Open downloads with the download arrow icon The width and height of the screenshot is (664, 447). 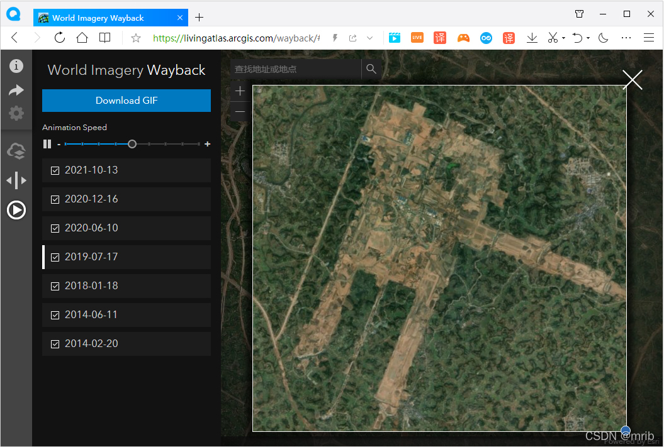[532, 38]
